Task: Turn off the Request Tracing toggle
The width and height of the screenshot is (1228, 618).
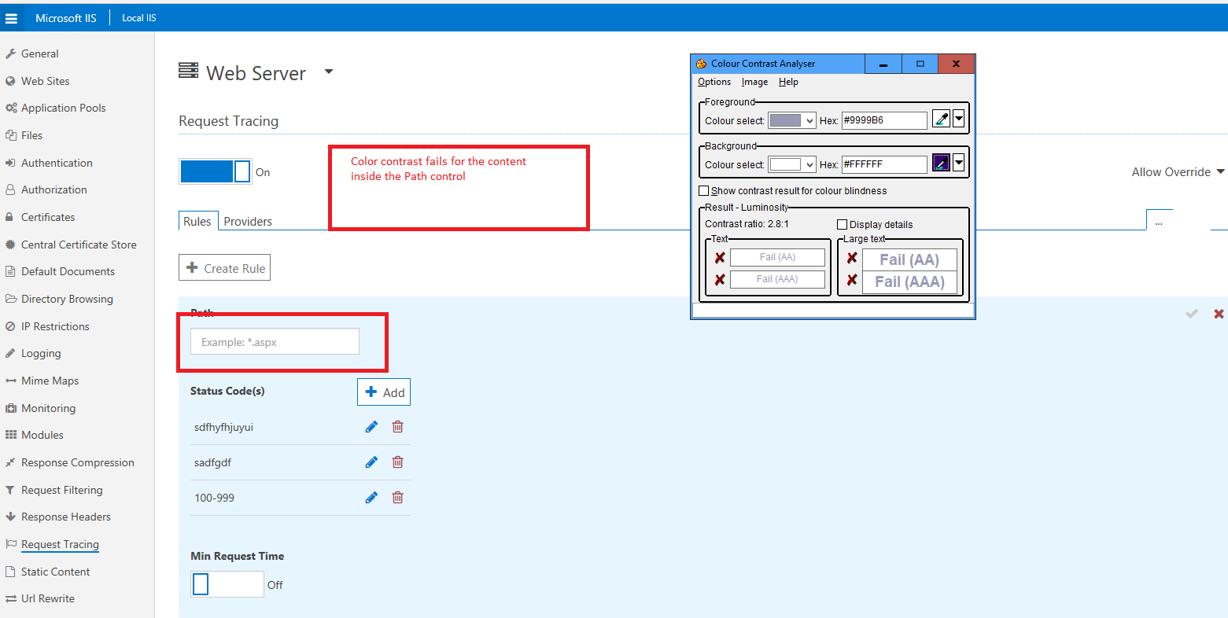Action: pyautogui.click(x=215, y=171)
